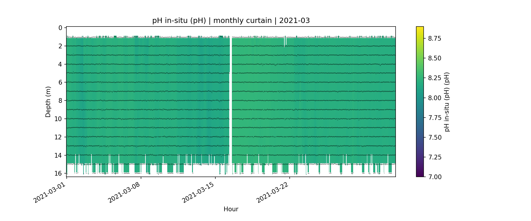Click the plot title mentioning monthly curtain
531x221 pixels.
(x=231, y=21)
